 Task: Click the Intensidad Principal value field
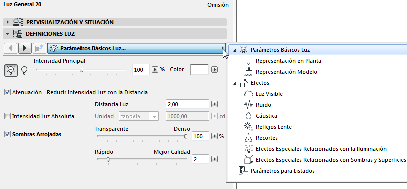point(141,70)
